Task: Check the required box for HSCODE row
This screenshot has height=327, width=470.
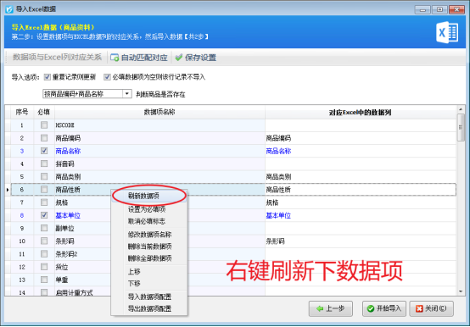Action: coord(44,125)
